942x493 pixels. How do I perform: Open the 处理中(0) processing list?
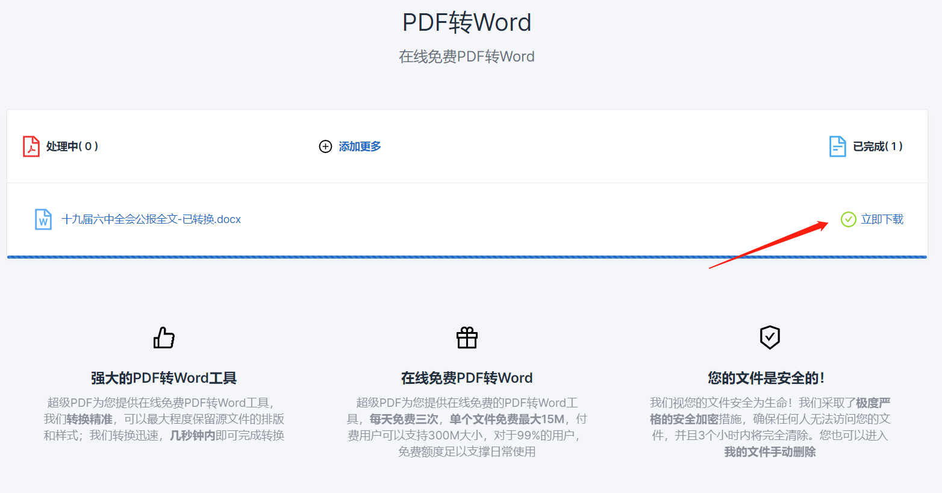pos(72,146)
